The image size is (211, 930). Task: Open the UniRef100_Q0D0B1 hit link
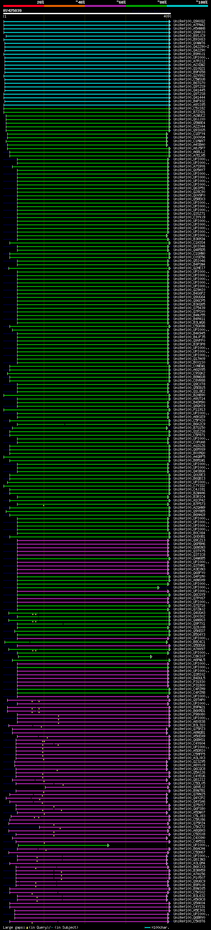189,537
